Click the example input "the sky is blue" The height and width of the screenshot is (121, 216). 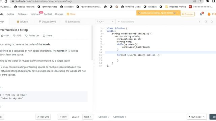tap(16, 95)
